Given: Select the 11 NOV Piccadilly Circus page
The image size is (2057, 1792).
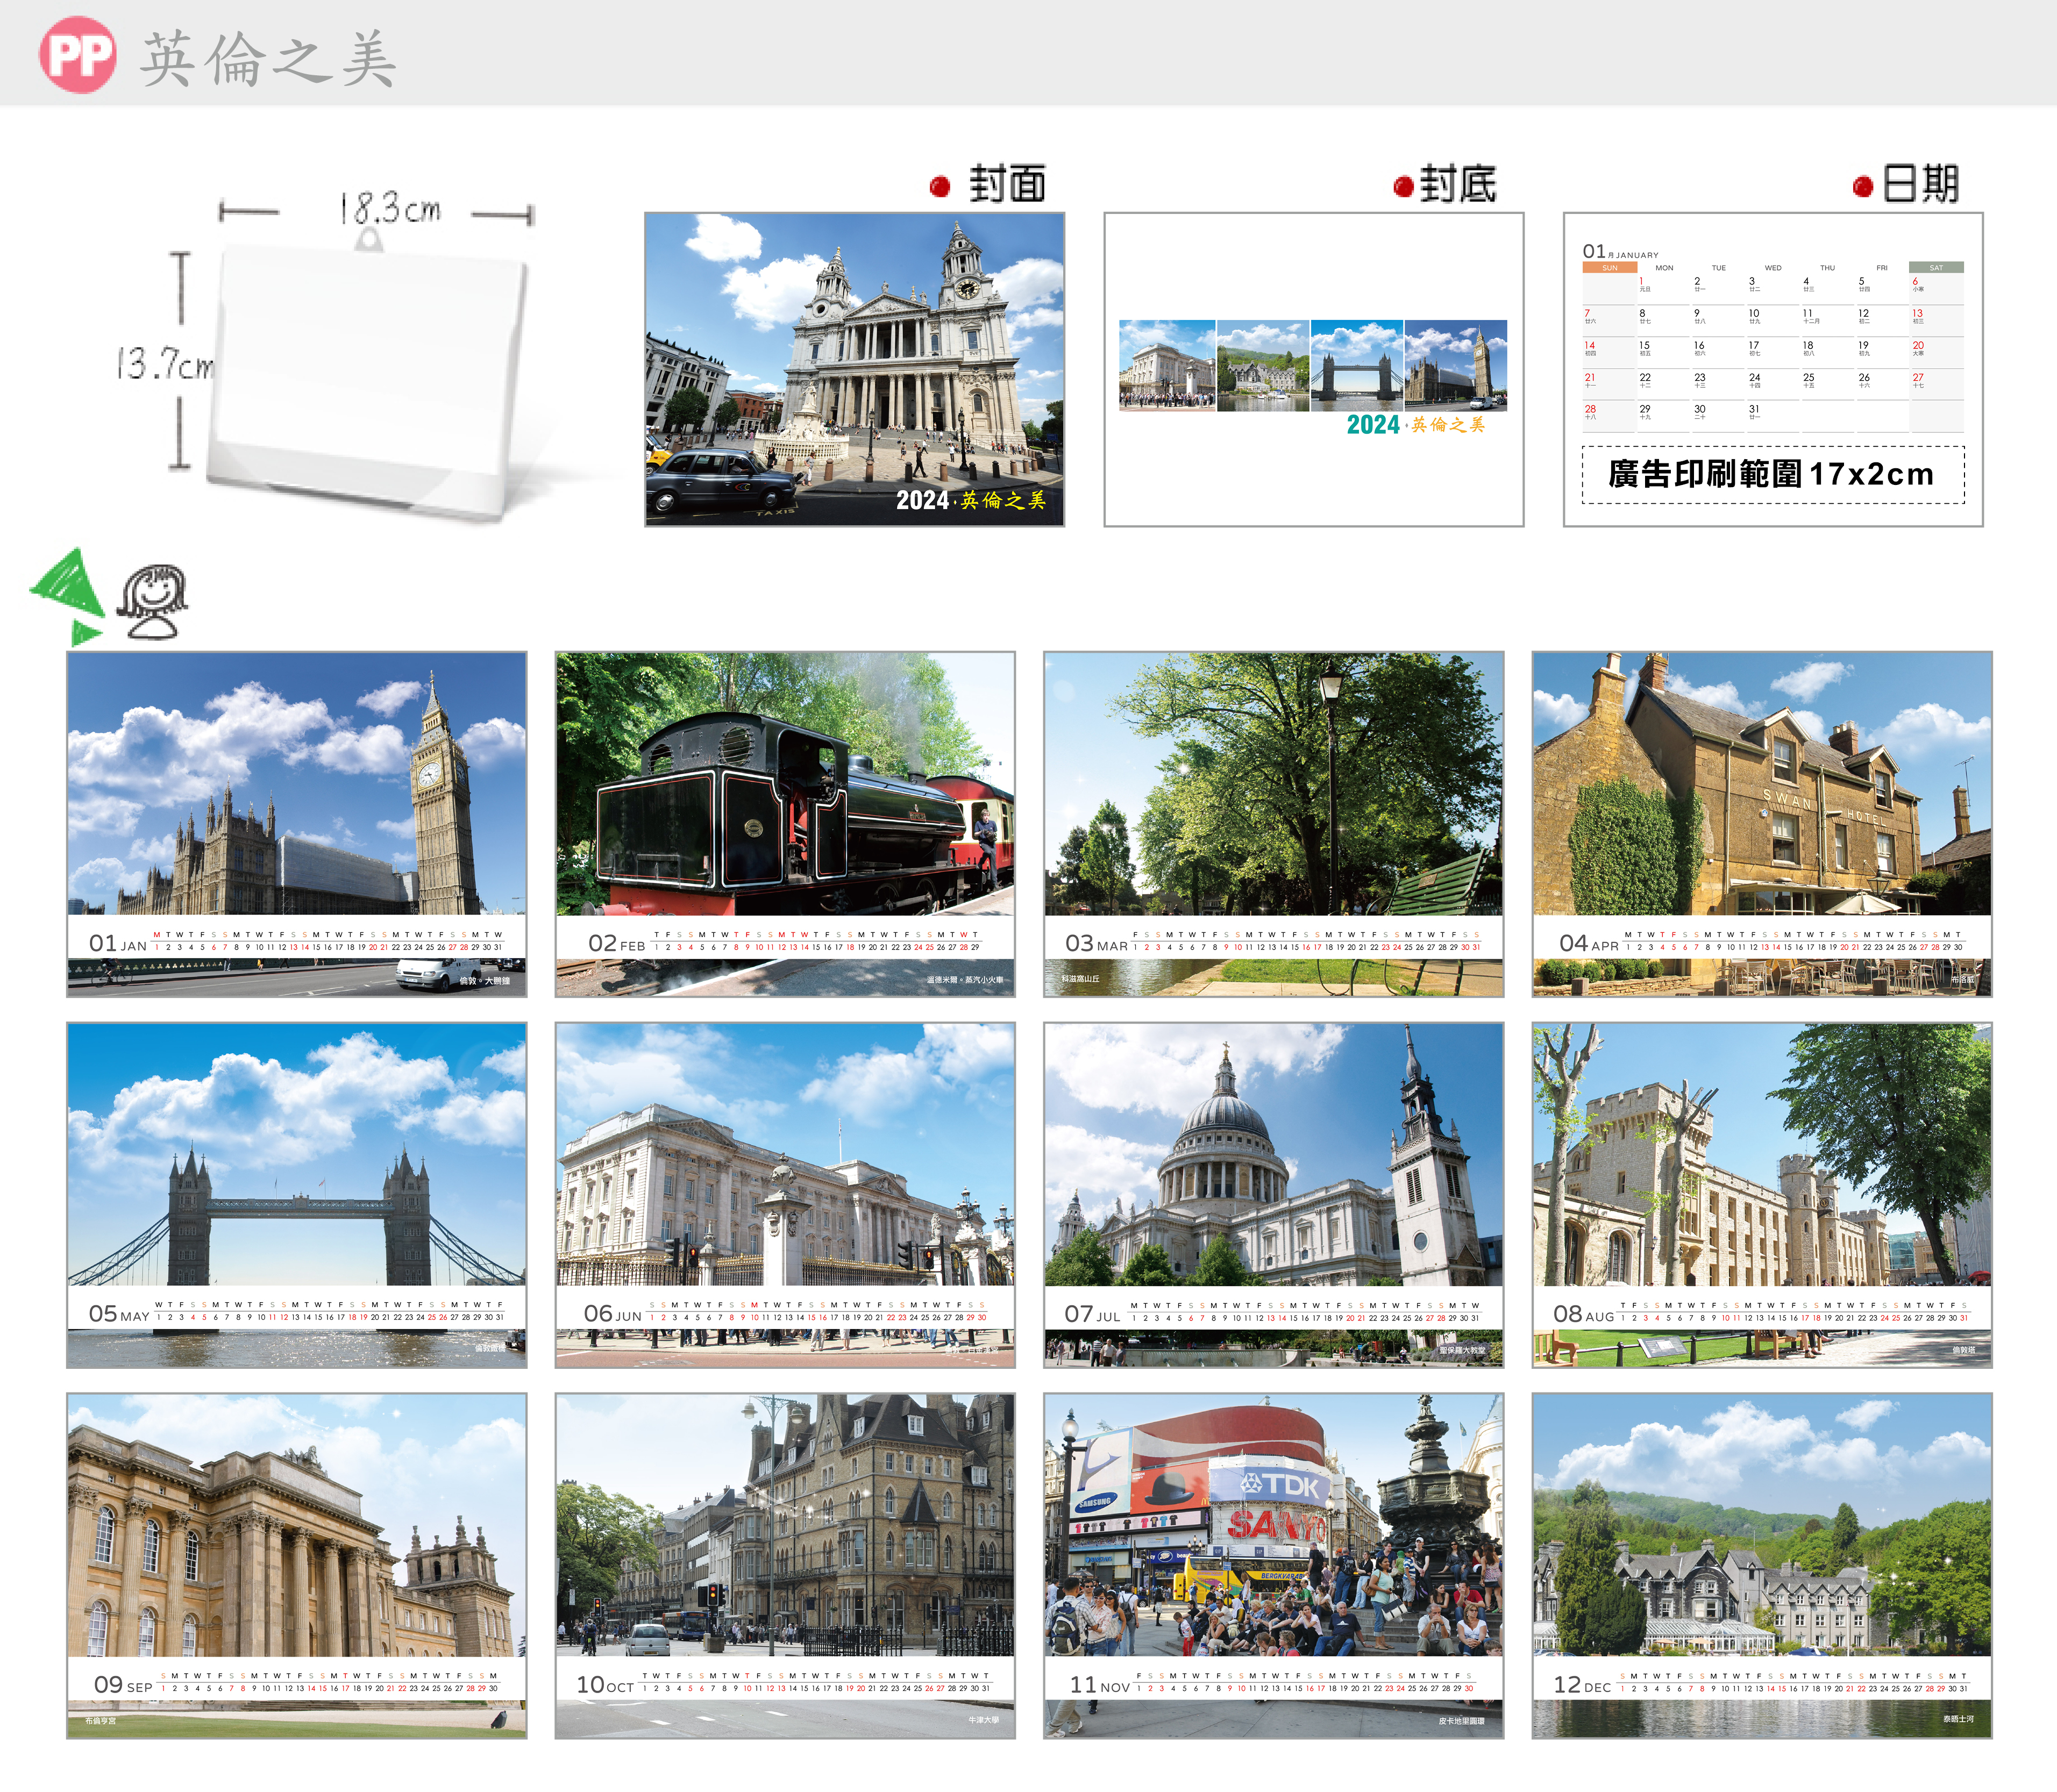Looking at the screenshot, I should point(1273,1565).
